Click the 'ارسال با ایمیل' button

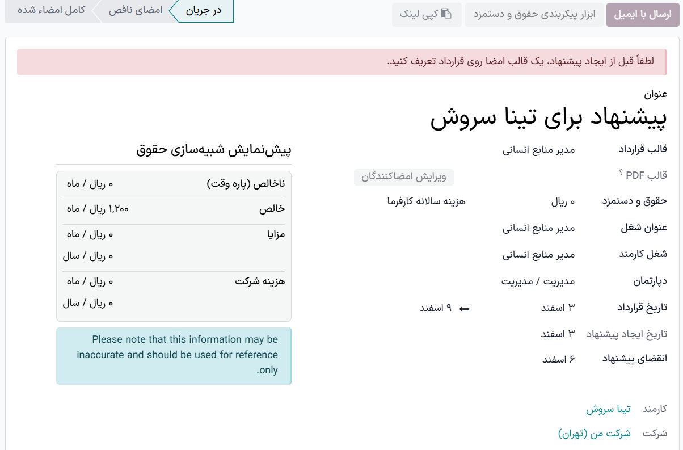pyautogui.click(x=642, y=15)
